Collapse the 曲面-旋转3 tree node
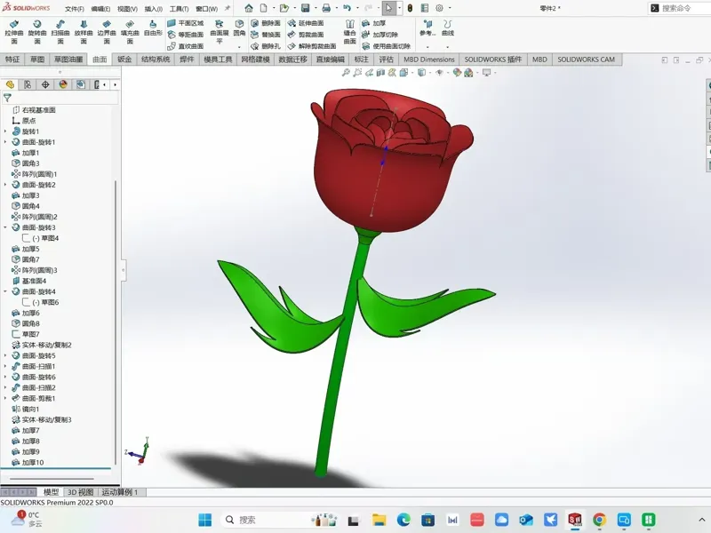The height and width of the screenshot is (533, 711). click(5, 227)
